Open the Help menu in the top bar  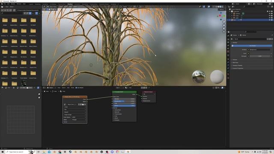[x=24, y=4]
